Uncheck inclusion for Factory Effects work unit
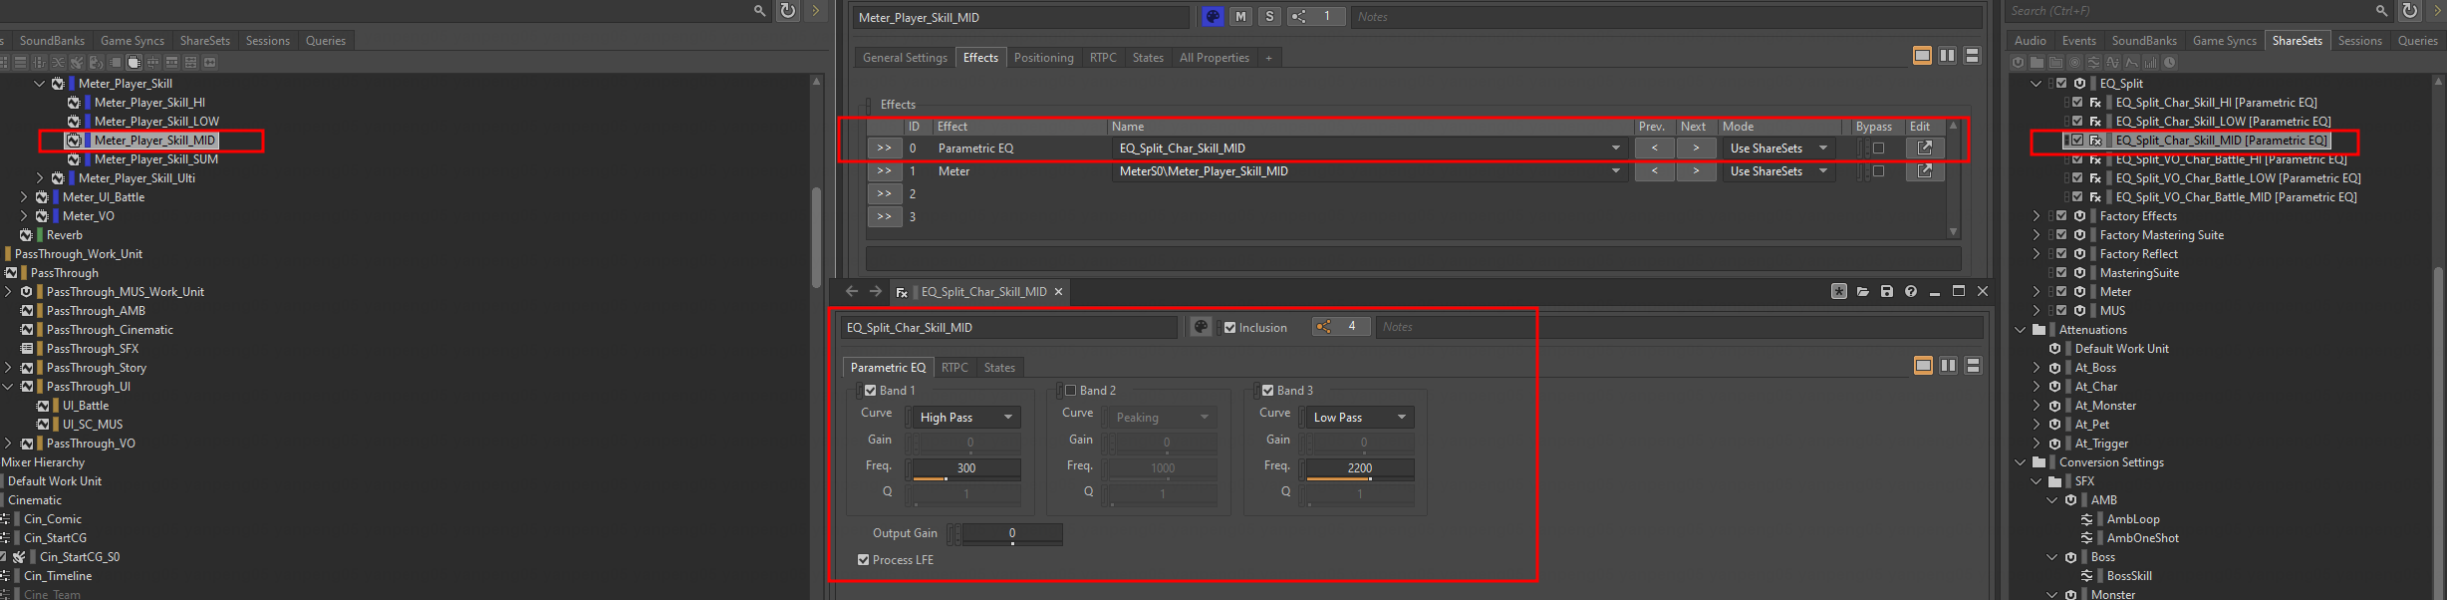Image resolution: width=2447 pixels, height=600 pixels. point(2061,215)
